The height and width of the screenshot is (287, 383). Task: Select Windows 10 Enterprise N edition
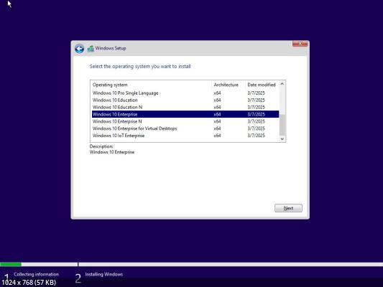(185, 121)
